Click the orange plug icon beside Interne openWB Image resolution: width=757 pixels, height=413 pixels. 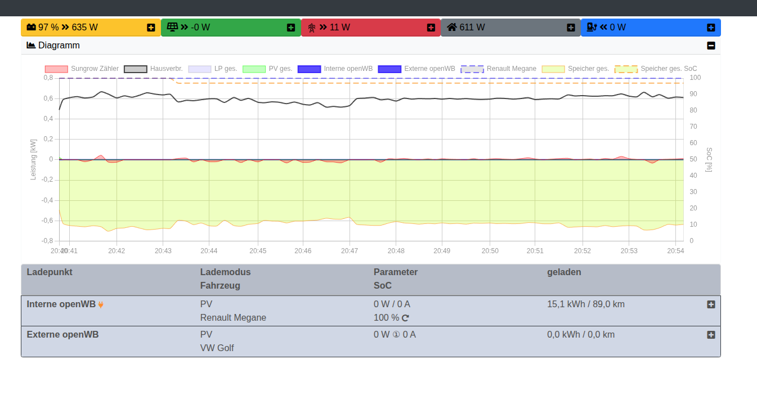(101, 304)
